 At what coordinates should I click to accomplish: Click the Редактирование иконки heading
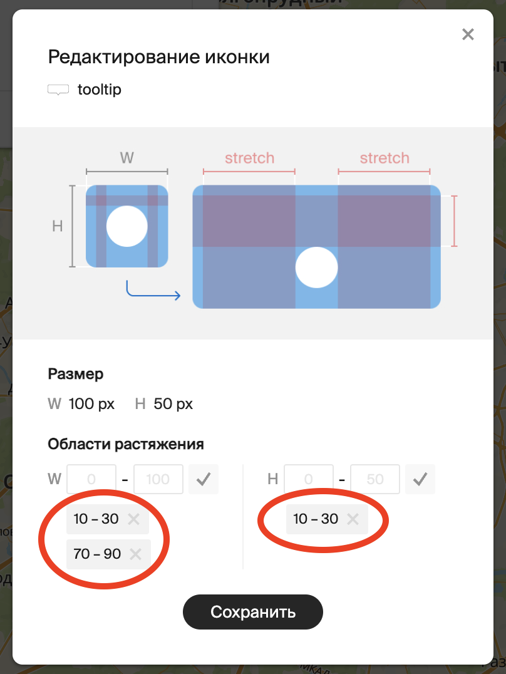[x=158, y=57]
